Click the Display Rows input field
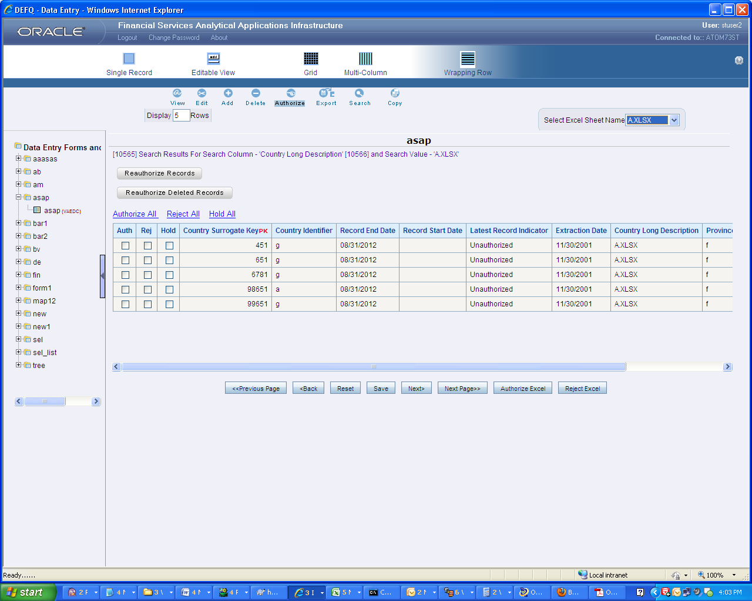Screen dimensions: 752x601 point(182,116)
